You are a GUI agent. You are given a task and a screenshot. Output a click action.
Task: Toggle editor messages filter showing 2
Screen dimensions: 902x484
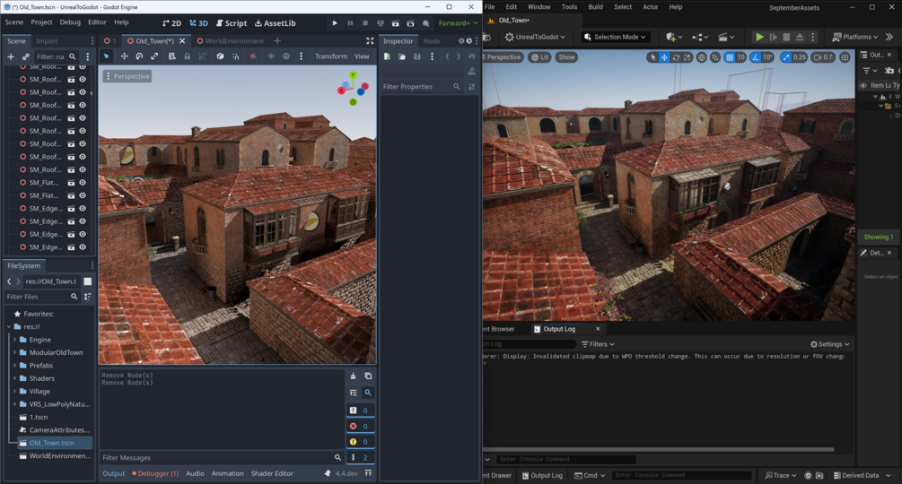tap(360, 458)
